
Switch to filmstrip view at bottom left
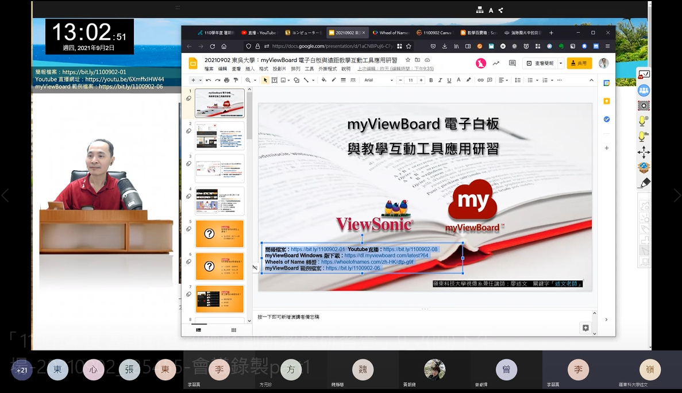point(199,330)
